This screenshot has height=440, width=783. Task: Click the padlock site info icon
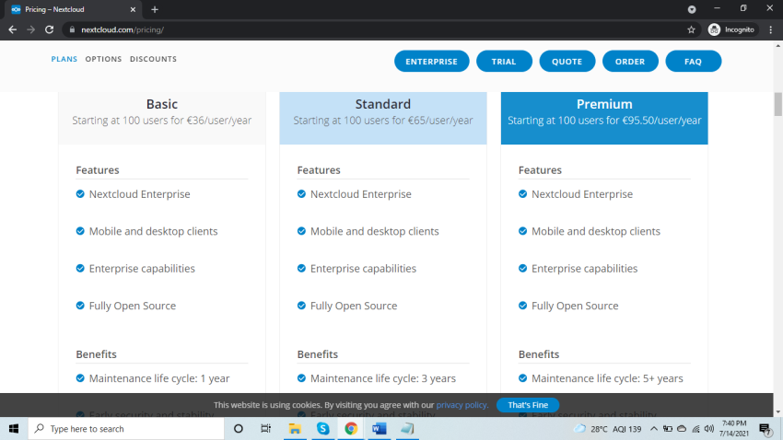point(72,30)
